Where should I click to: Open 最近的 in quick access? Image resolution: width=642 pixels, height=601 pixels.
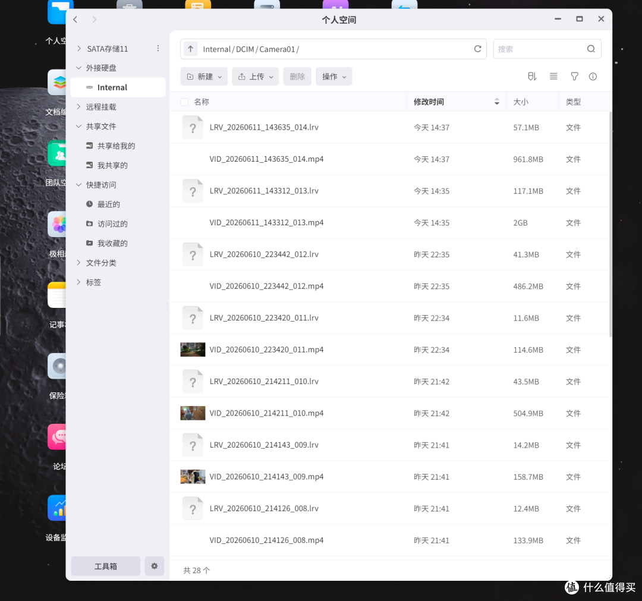109,204
